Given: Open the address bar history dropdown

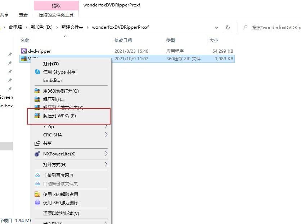Looking at the screenshot, I should (x=217, y=27).
